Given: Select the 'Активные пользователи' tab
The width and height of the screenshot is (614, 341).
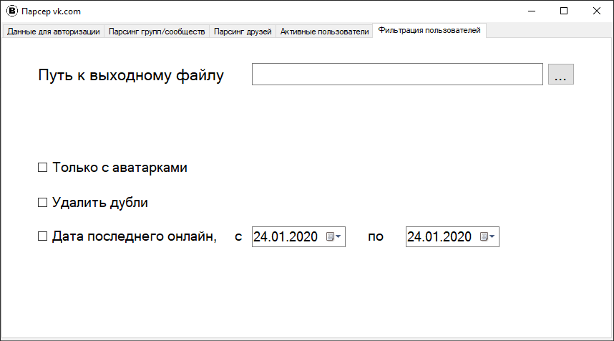Looking at the screenshot, I should tap(324, 32).
